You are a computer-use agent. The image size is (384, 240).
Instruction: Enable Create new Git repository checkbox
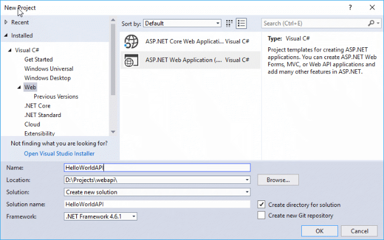(x=262, y=215)
